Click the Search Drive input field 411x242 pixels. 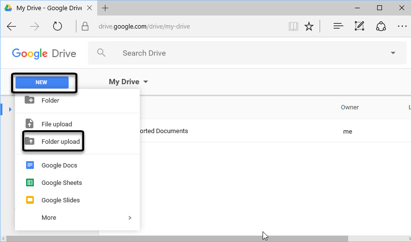click(247, 53)
